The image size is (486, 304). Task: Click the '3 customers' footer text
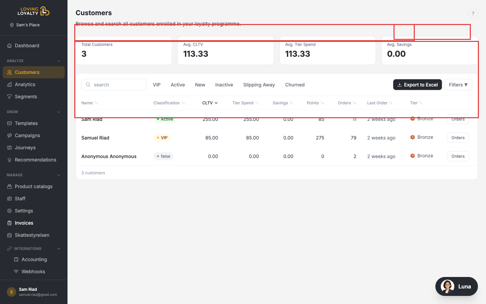point(93,173)
